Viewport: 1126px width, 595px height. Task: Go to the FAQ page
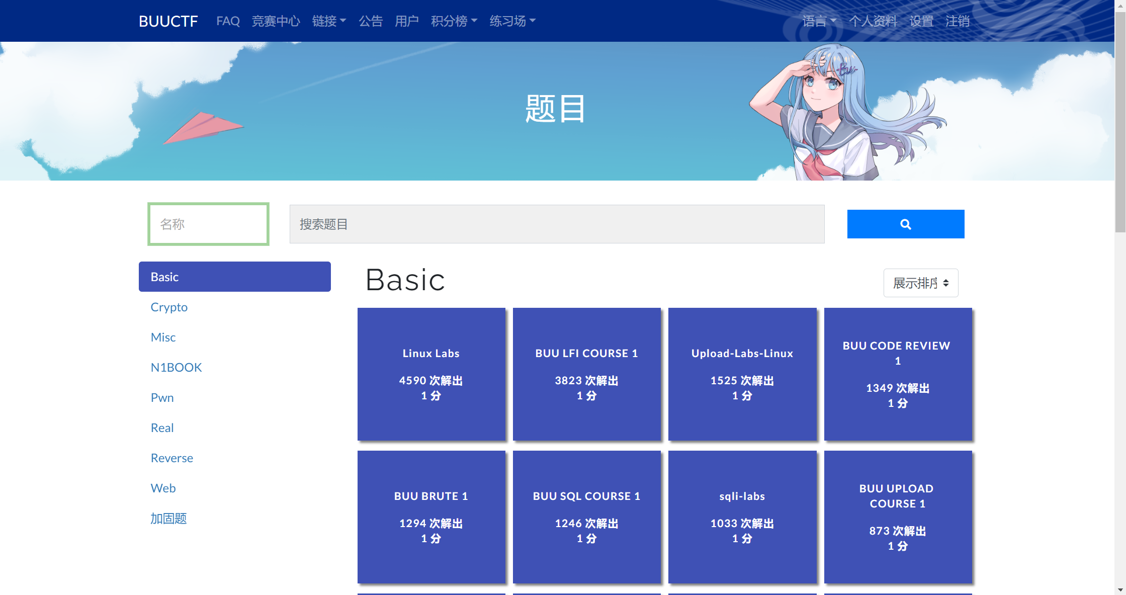tap(228, 21)
